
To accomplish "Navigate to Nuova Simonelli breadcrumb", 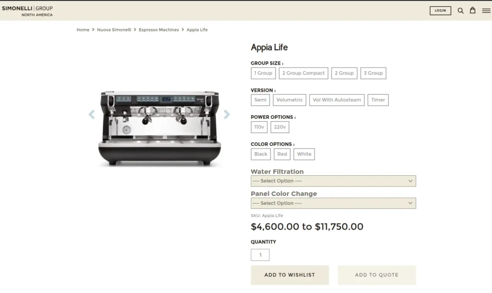I will coord(114,30).
